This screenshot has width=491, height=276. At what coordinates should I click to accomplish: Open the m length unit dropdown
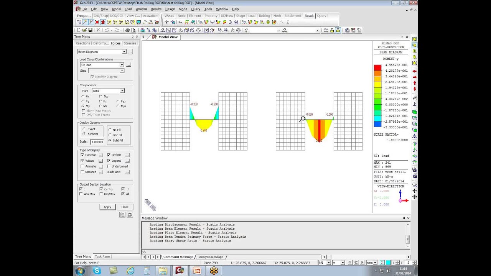pos(343,263)
